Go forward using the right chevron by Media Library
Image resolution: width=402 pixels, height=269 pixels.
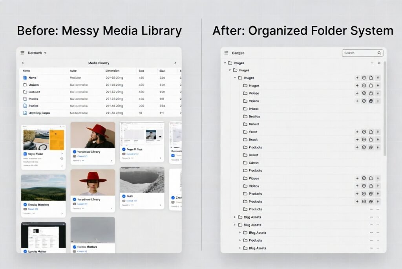[175, 63]
